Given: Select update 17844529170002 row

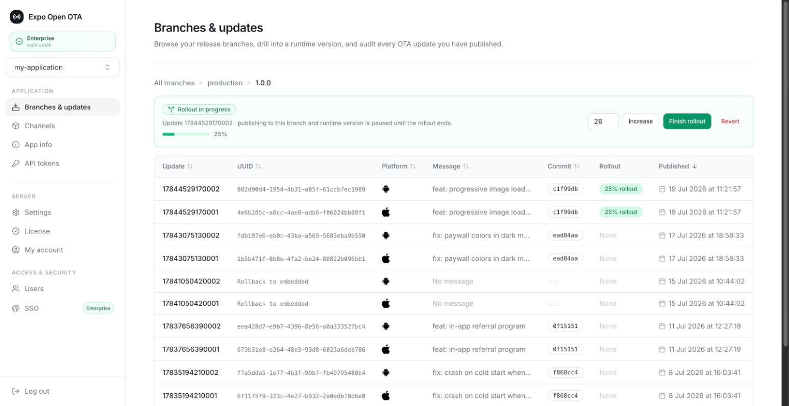Looking at the screenshot, I should (x=454, y=189).
